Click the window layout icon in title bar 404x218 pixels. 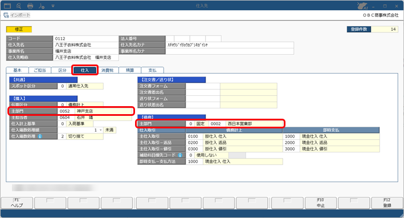coord(7,6)
